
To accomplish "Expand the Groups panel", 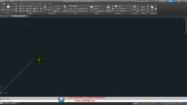I will tap(136, 13).
